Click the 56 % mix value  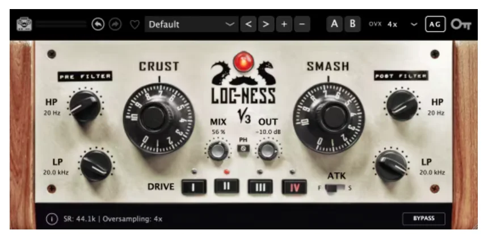(x=218, y=132)
